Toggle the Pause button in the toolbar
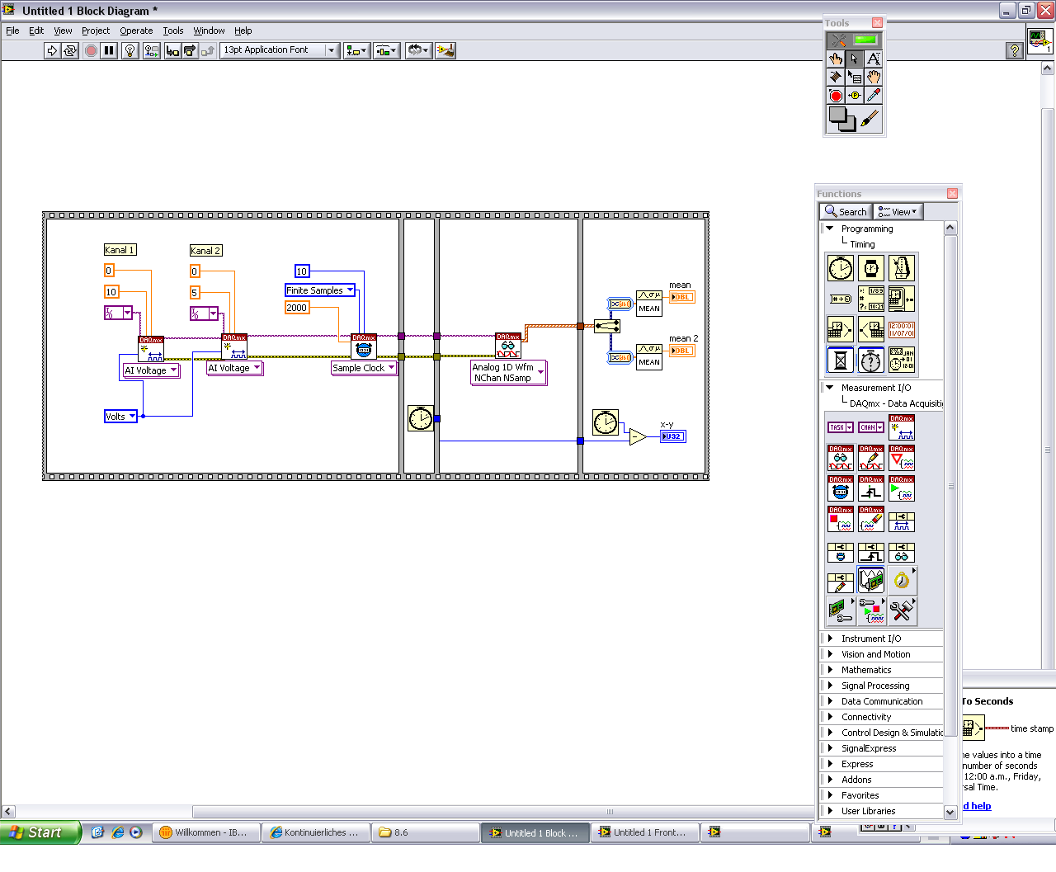This screenshot has height=872, width=1056. [109, 50]
